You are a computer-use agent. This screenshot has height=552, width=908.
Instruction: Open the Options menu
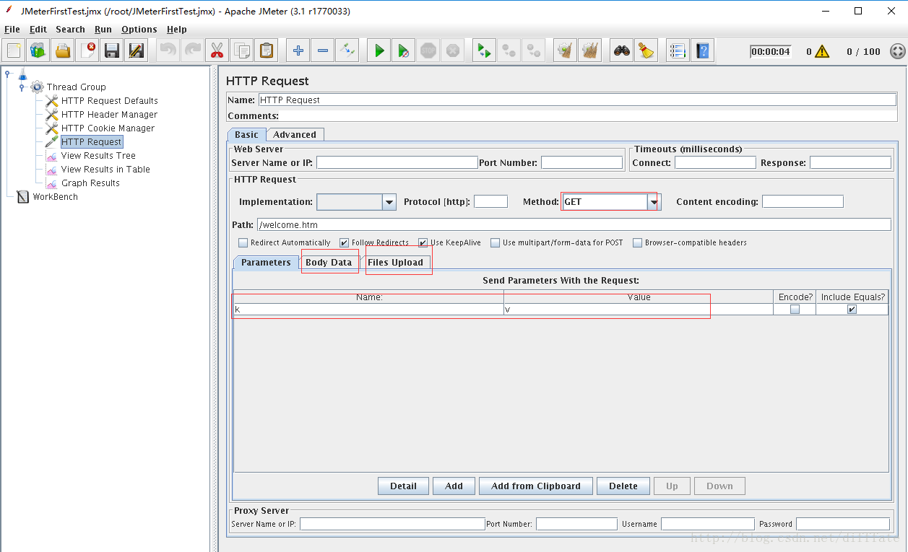pos(139,30)
